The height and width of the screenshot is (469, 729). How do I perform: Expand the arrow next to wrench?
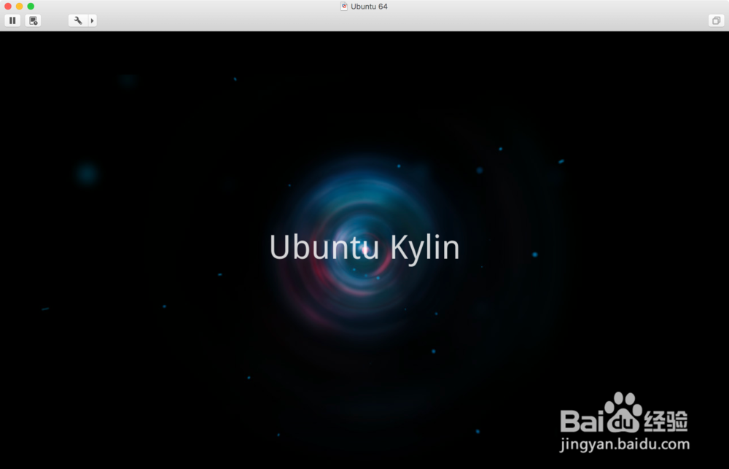pyautogui.click(x=93, y=20)
